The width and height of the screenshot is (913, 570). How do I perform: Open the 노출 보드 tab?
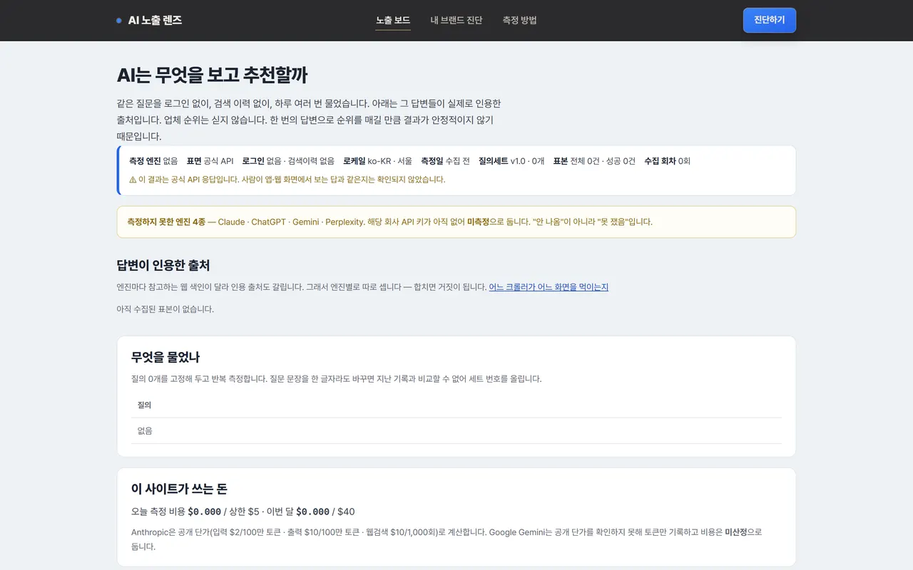pos(393,20)
